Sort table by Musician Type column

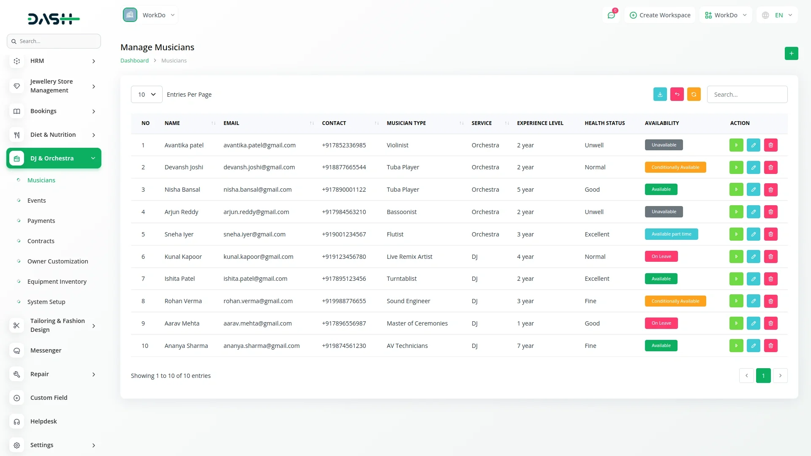click(406, 123)
